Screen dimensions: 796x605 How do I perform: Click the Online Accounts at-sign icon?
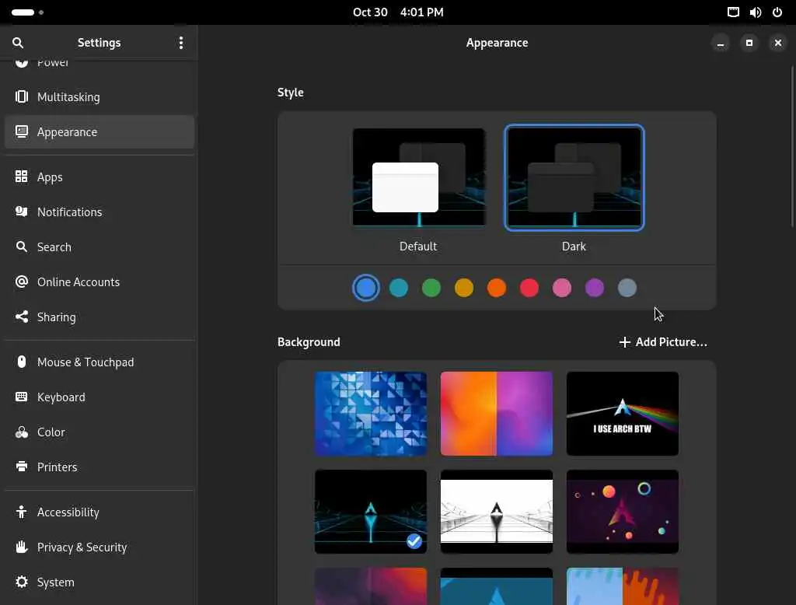[x=21, y=282]
